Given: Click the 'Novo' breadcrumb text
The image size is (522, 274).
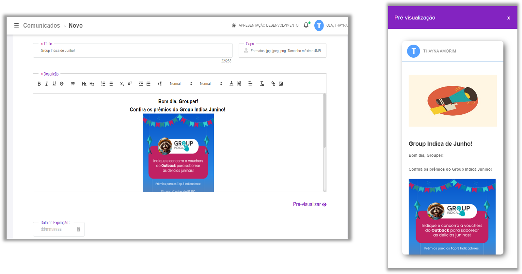Looking at the screenshot, I should tap(76, 25).
